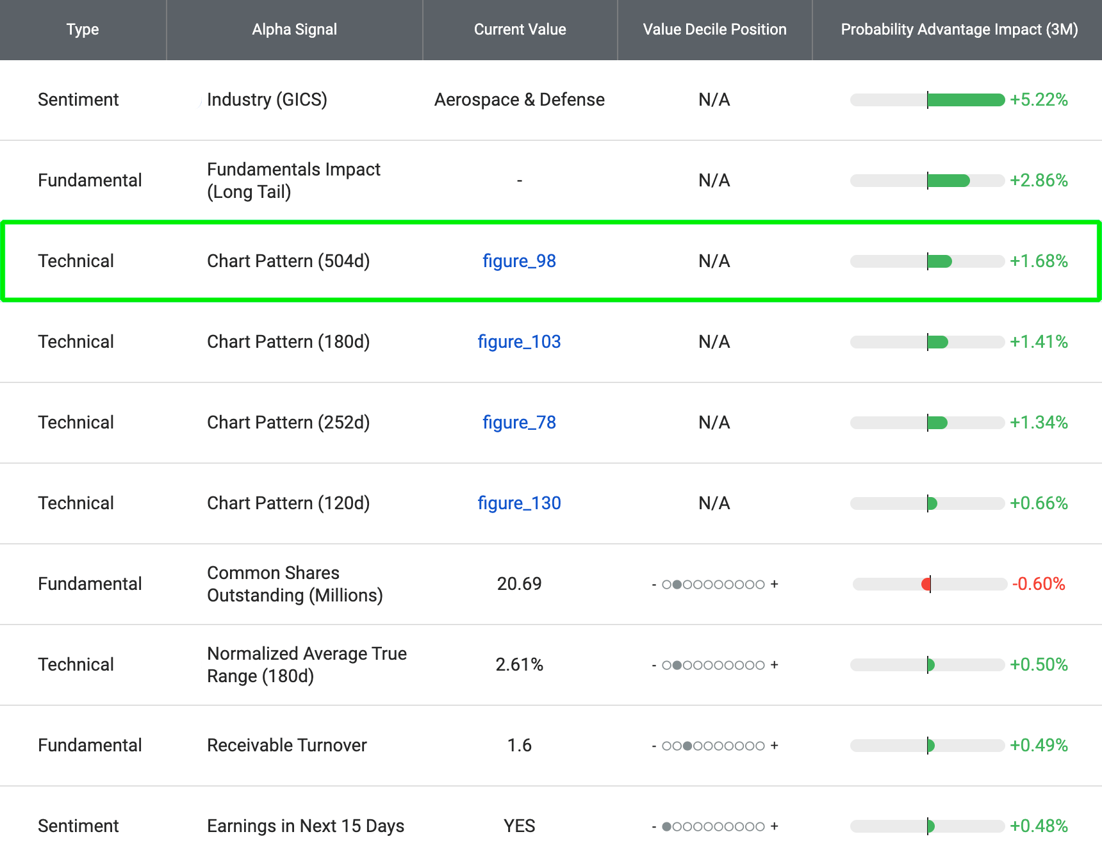Screen dimensions: 1102x866
Task: Sort by the Type column header
Action: click(x=82, y=29)
